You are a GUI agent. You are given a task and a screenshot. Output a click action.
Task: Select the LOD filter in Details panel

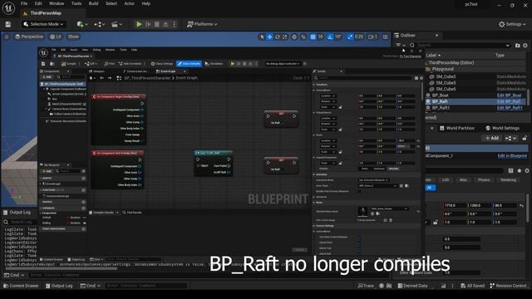coord(446,180)
